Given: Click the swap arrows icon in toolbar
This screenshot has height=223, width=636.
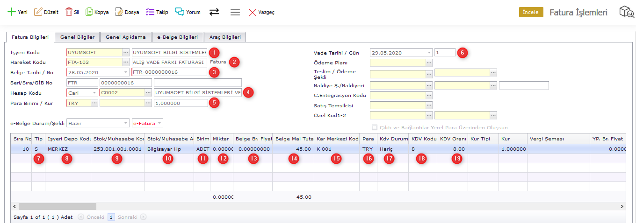Looking at the screenshot, I should point(214,12).
